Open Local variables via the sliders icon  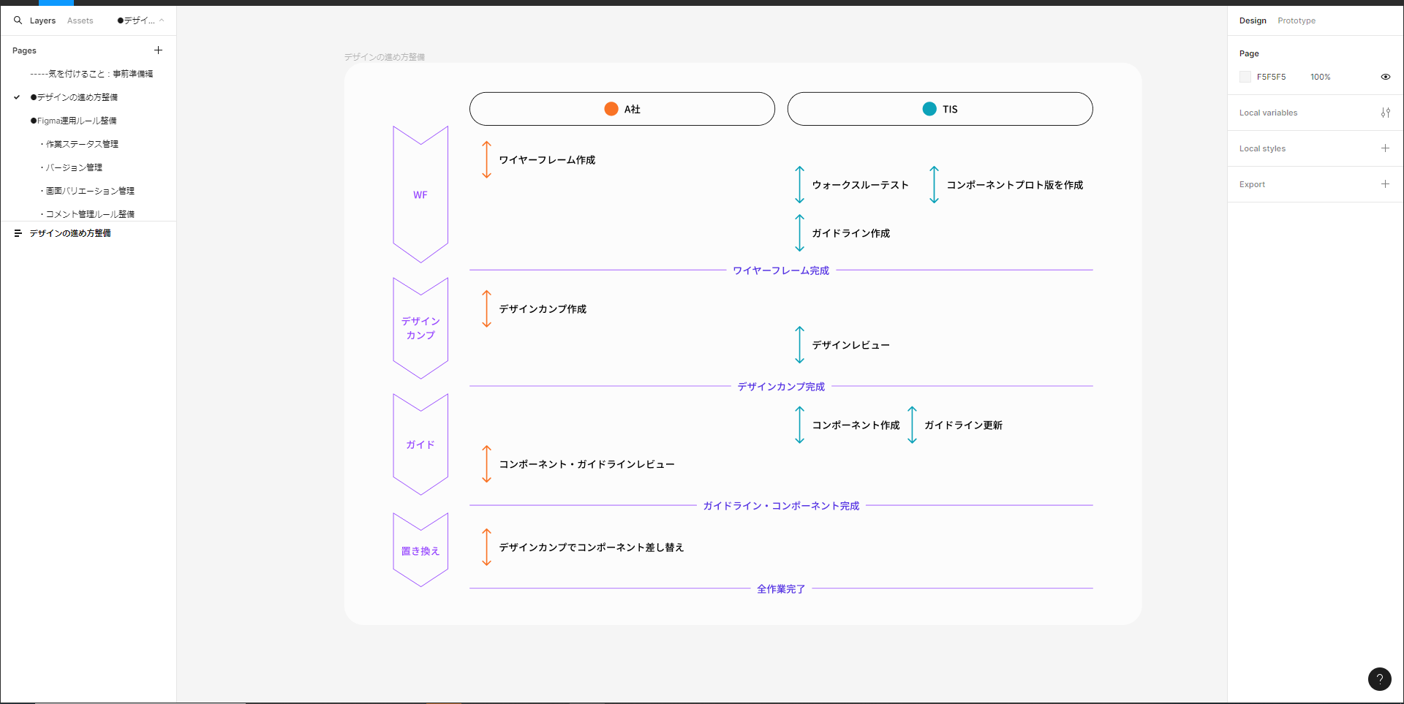coord(1386,113)
